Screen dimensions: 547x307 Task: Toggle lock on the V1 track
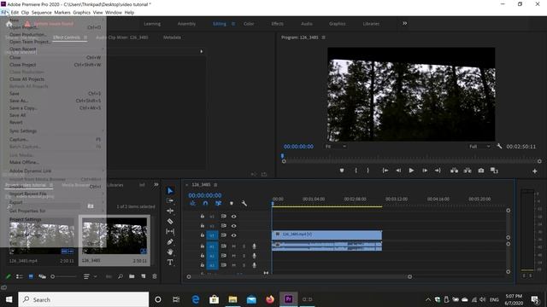[203, 235]
